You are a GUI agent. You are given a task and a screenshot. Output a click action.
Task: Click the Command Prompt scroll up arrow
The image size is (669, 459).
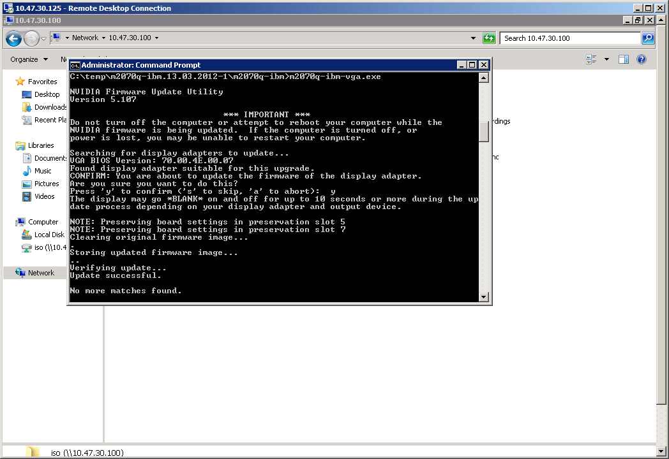(x=483, y=78)
